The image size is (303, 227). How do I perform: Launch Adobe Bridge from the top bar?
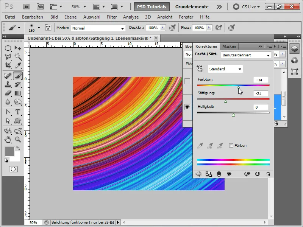click(x=27, y=7)
